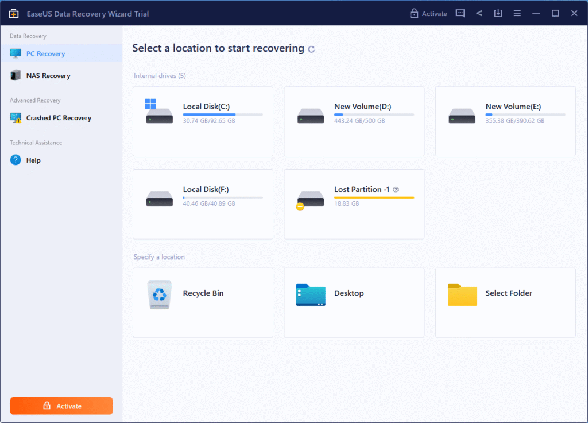Switch to NAS Recovery

49,75
